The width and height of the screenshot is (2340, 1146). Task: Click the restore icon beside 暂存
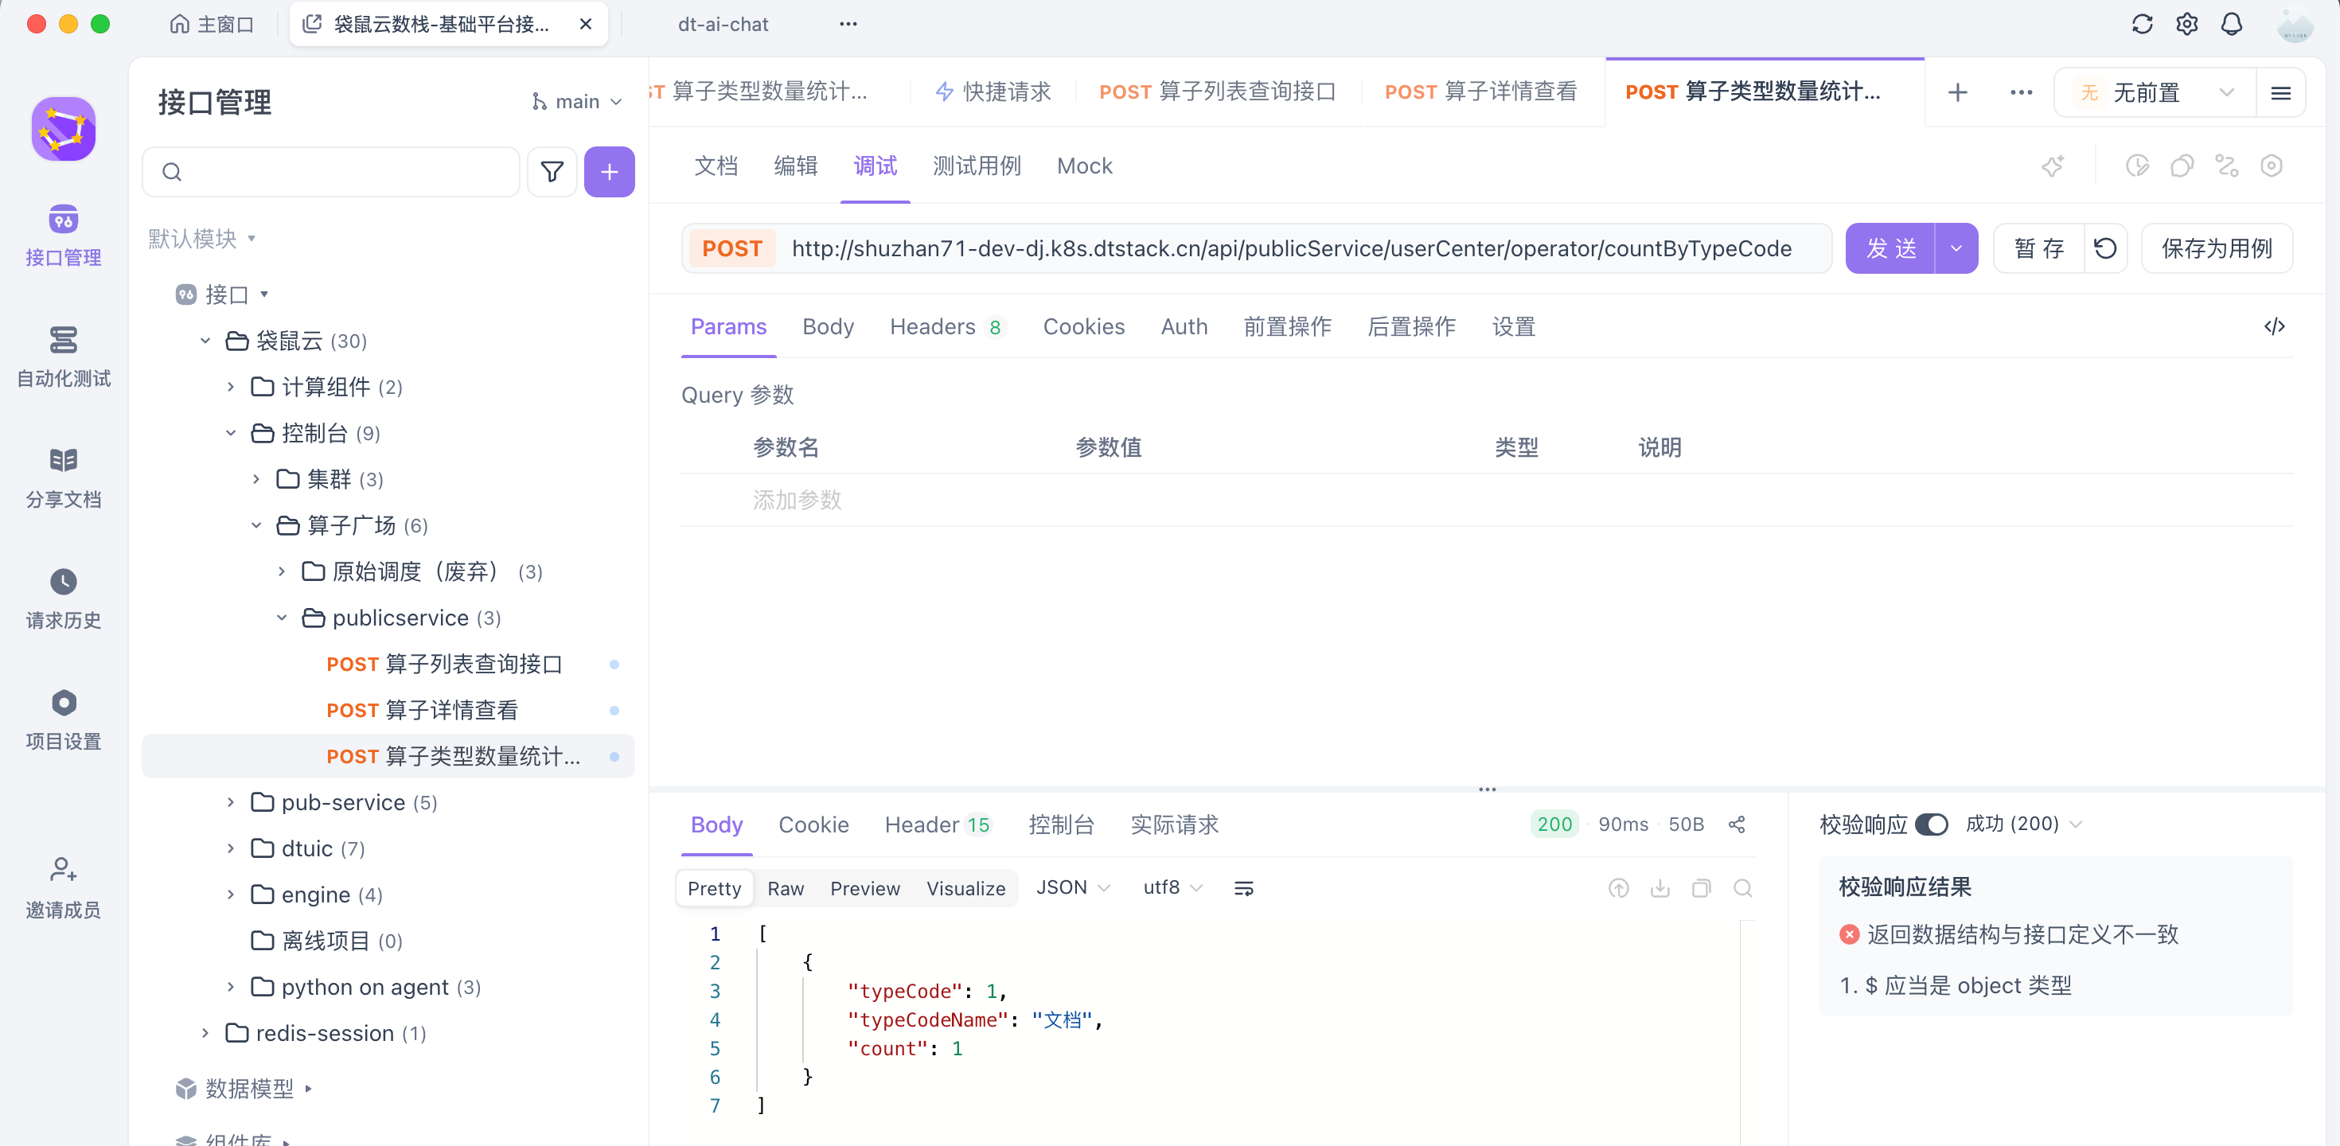2104,249
